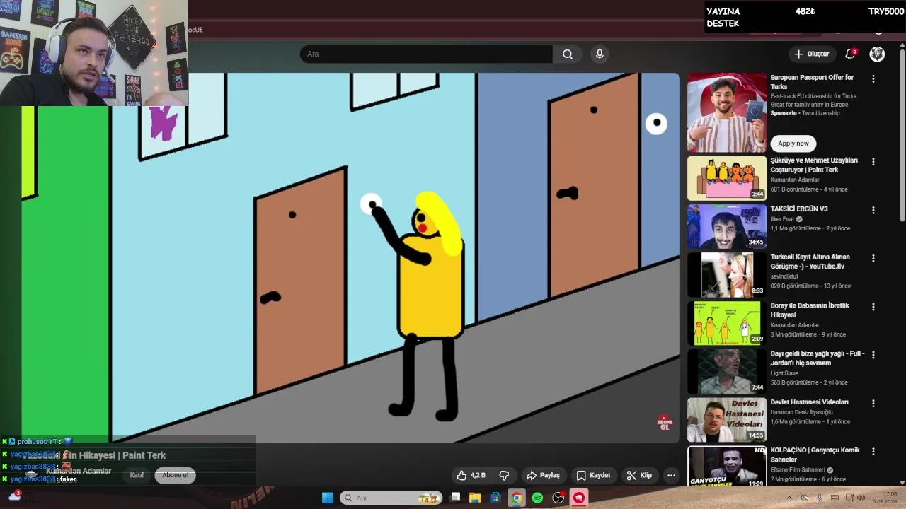Open Microsoft Store taskbar icon
Image resolution: width=906 pixels, height=509 pixels.
(x=495, y=498)
